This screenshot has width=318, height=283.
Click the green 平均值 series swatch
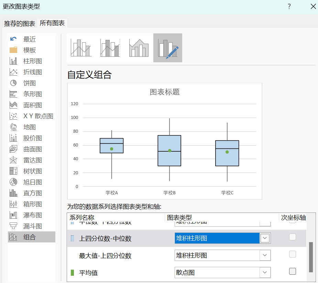pos(73,273)
